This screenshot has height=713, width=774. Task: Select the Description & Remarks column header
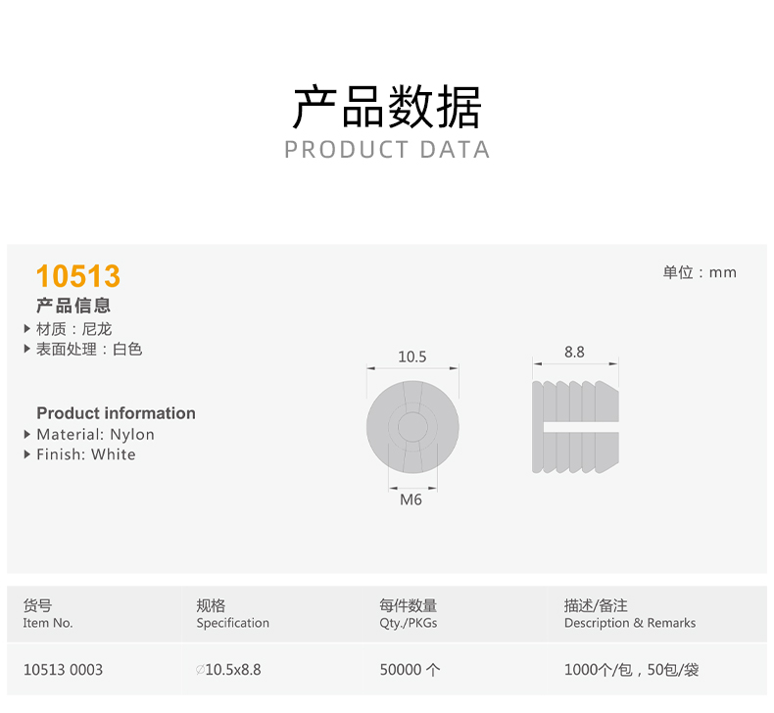click(x=629, y=623)
